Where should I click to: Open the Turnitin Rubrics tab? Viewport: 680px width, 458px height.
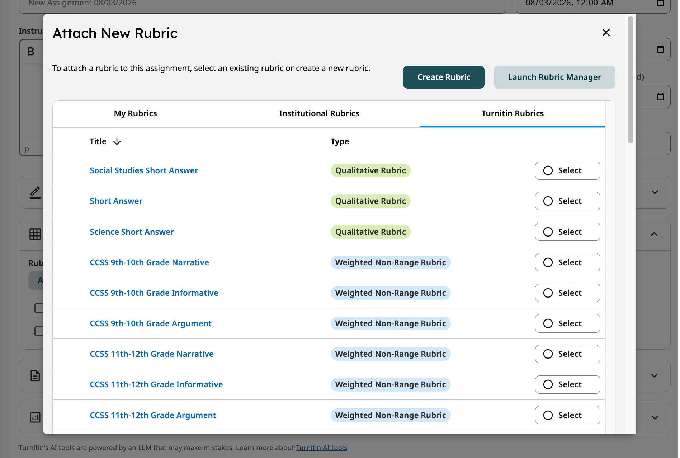[x=513, y=114]
